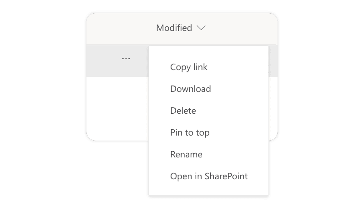This screenshot has width=364, height=207.
Task: Pin the selected file to top
Action: pos(190,132)
